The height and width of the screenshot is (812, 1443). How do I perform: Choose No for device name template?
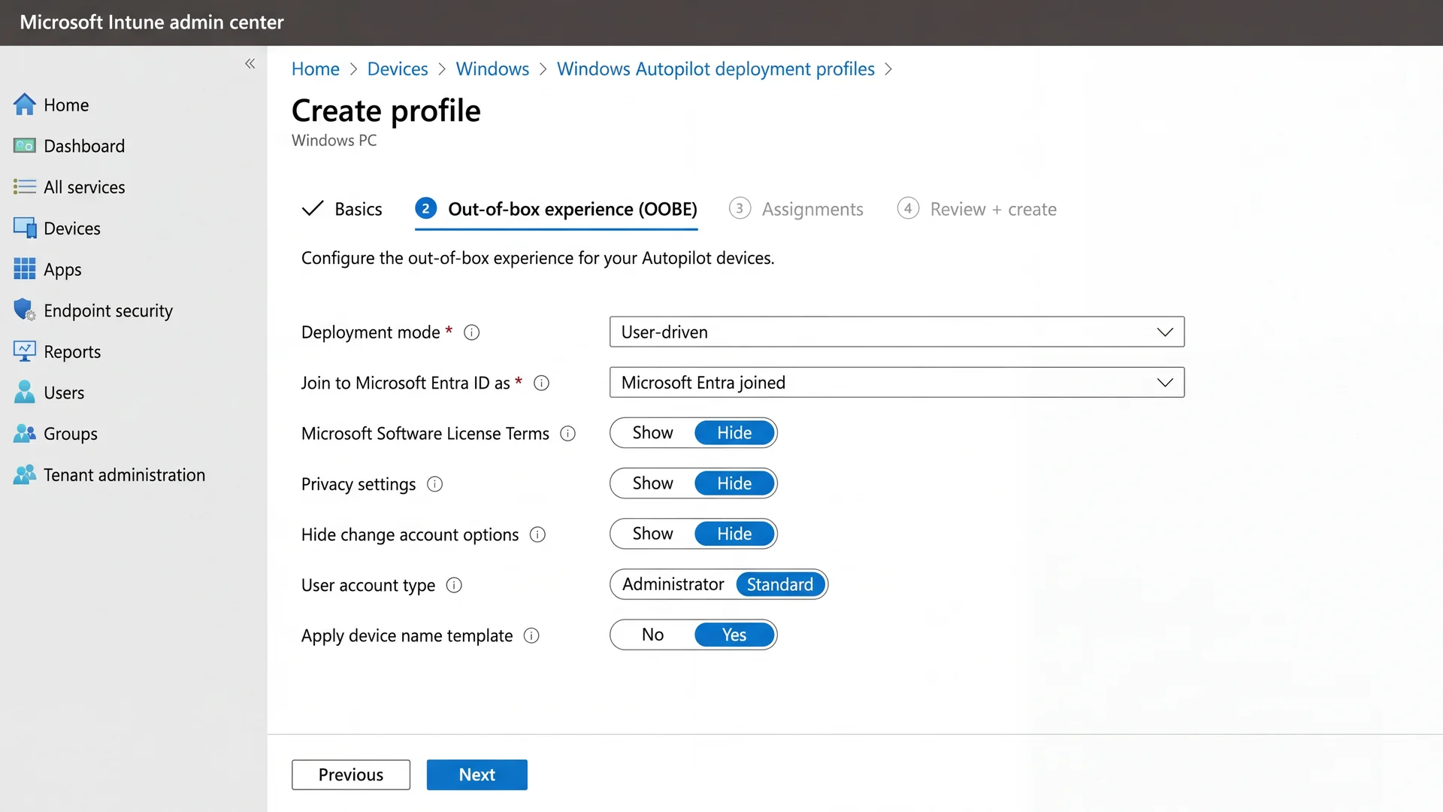652,635
